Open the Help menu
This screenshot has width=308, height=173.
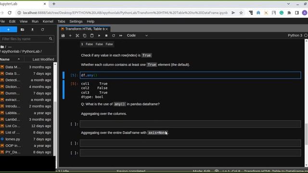90,21
